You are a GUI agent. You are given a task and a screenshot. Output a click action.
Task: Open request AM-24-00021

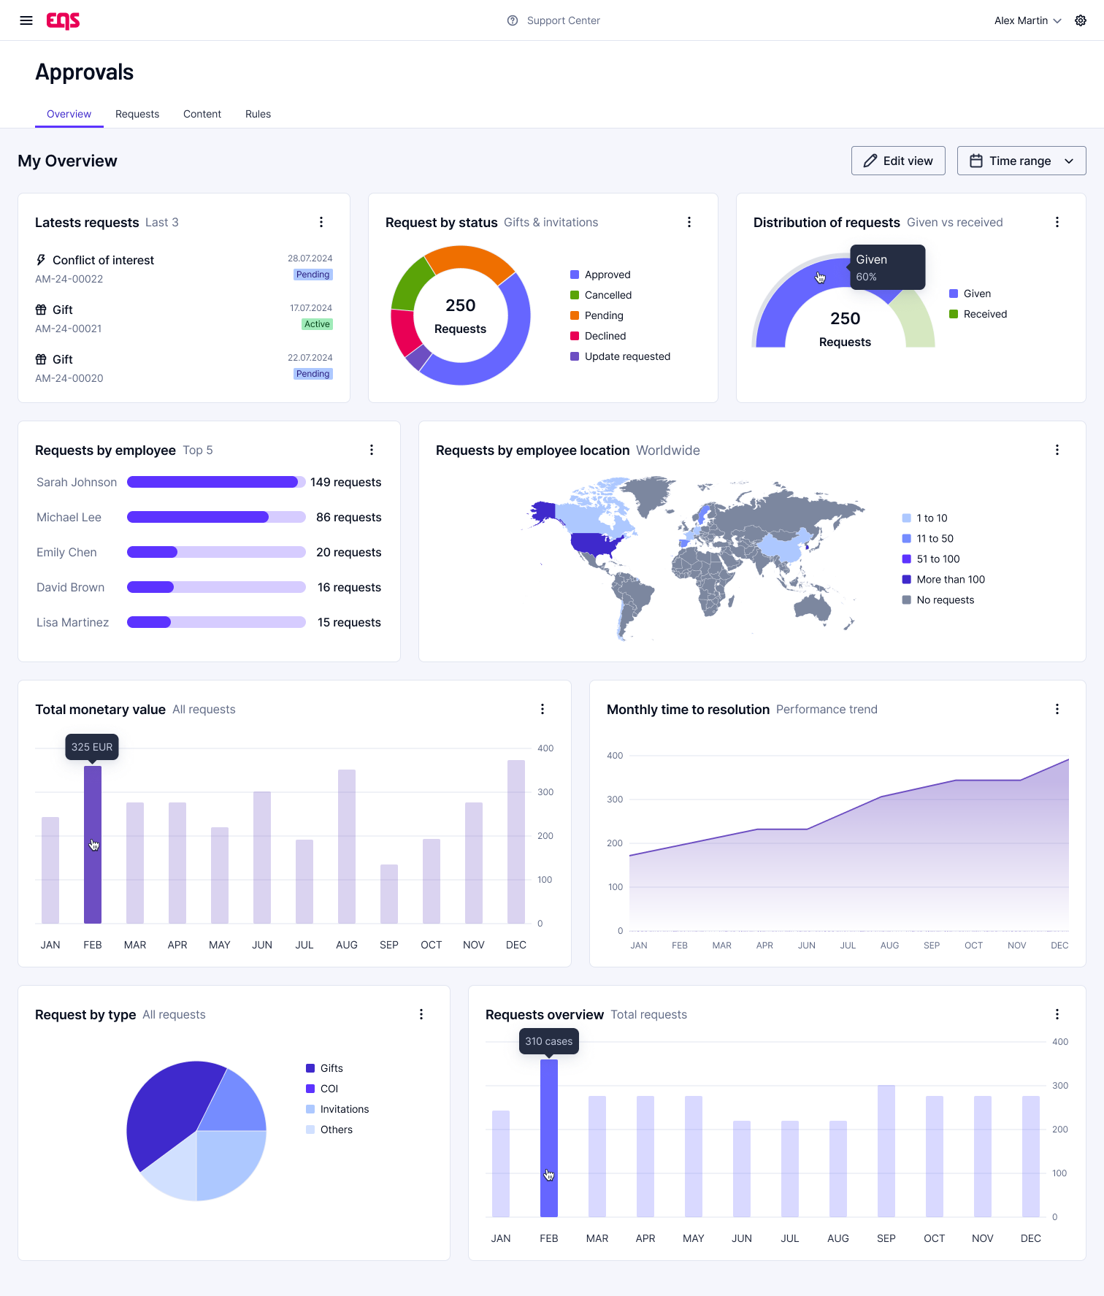tap(69, 329)
